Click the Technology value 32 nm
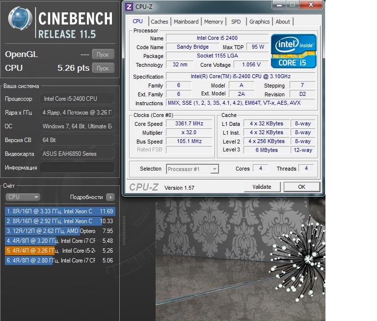377x321 pixels. (x=180, y=64)
